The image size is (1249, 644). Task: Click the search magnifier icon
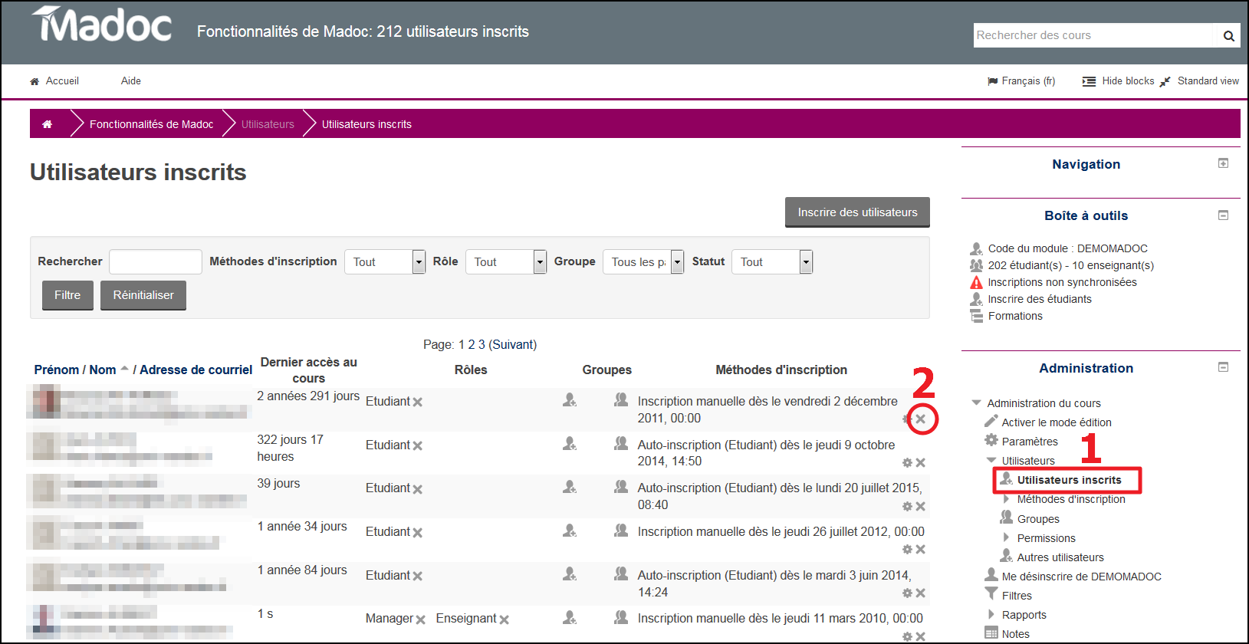[1228, 36]
